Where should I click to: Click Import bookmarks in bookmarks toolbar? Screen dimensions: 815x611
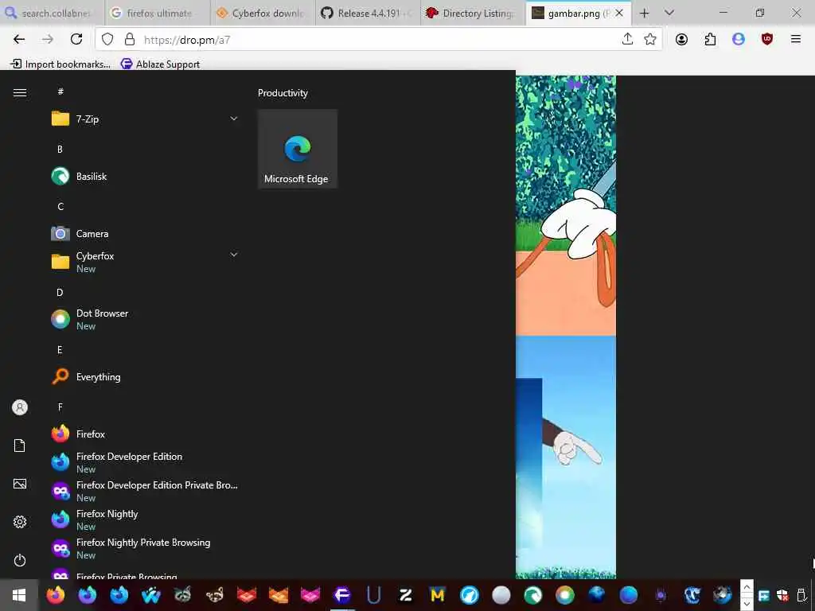60,64
